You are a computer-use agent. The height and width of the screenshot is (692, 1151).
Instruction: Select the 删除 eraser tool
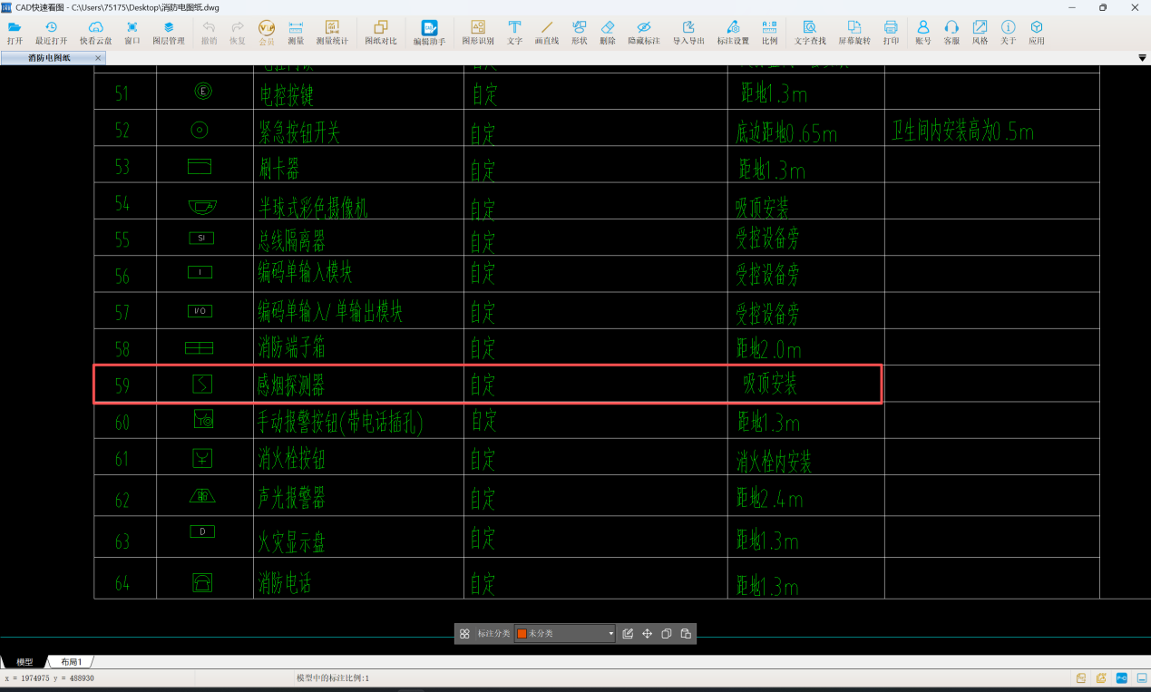point(608,33)
